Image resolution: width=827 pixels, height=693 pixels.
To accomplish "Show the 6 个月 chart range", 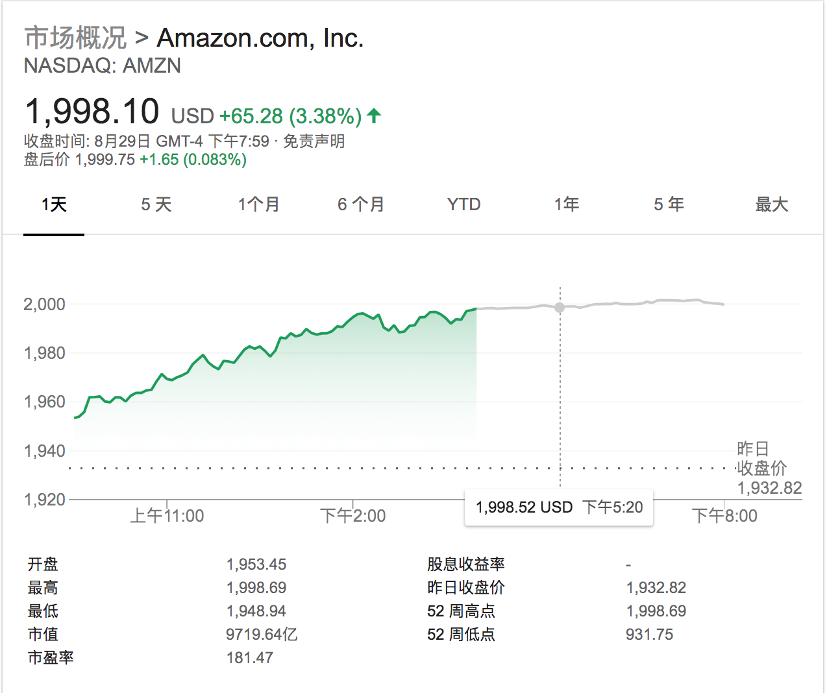I will coord(361,205).
